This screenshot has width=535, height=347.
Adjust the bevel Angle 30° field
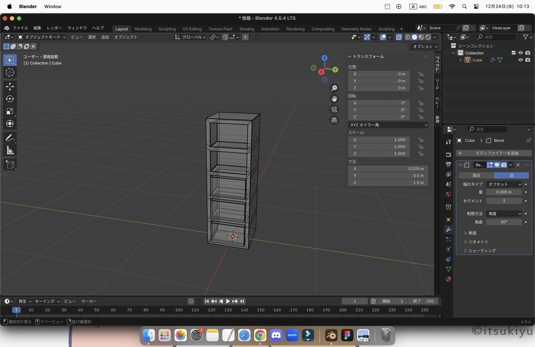pos(504,222)
